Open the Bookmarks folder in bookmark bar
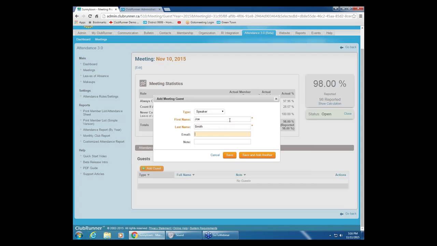This screenshot has width=437, height=246. click(x=97, y=22)
